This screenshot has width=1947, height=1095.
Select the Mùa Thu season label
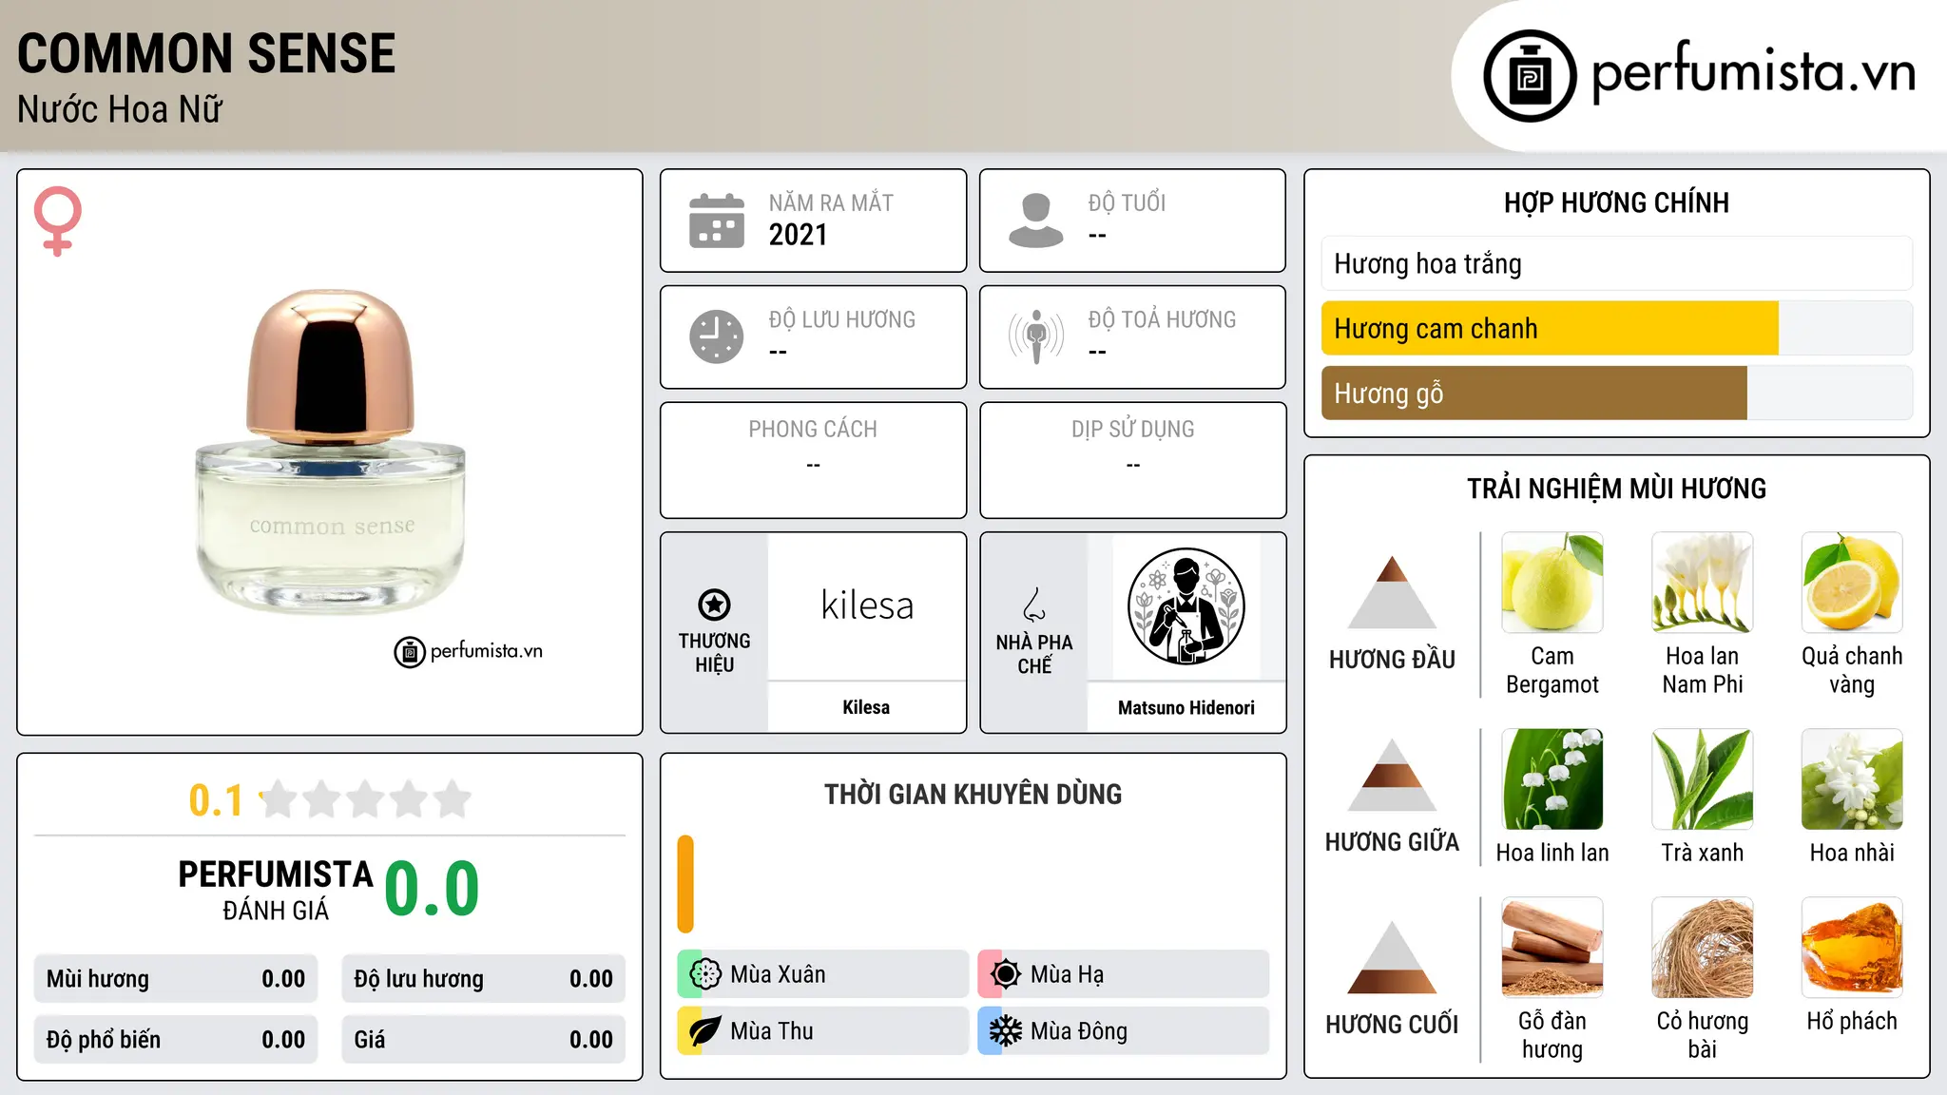tap(772, 1031)
